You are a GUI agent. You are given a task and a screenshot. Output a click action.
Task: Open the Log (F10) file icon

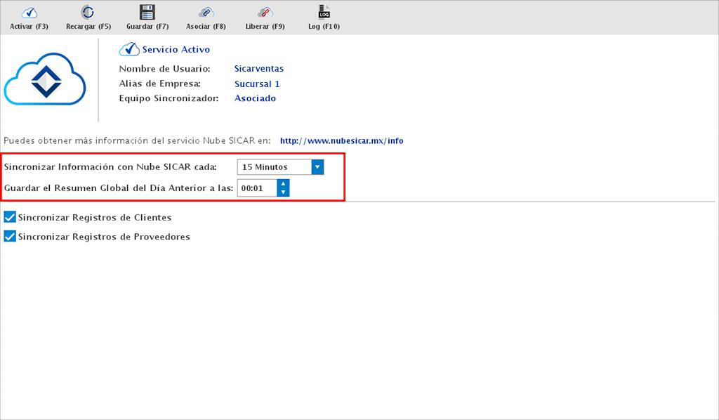click(x=324, y=12)
